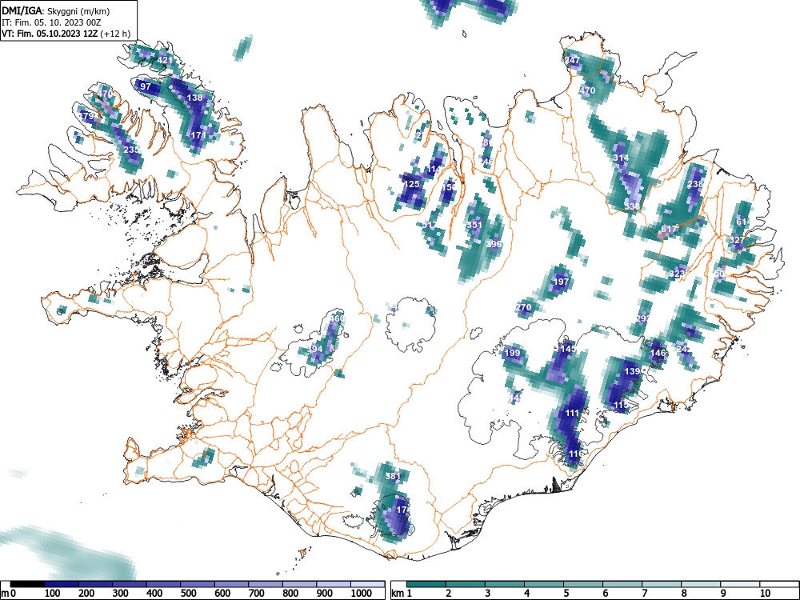The width and height of the screenshot is (800, 600).
Task: Click the map value 179
Action: pyautogui.click(x=86, y=116)
